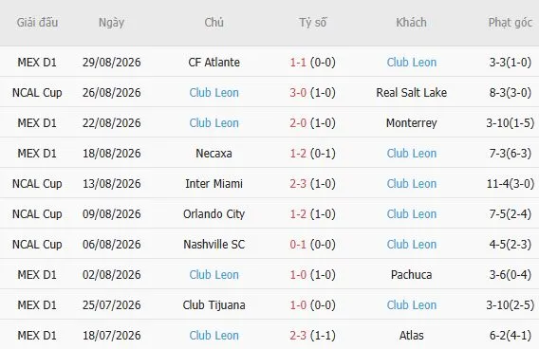Screen dimensions: 539x349
Task: Click the Inter Miami team name
Action: point(214,183)
